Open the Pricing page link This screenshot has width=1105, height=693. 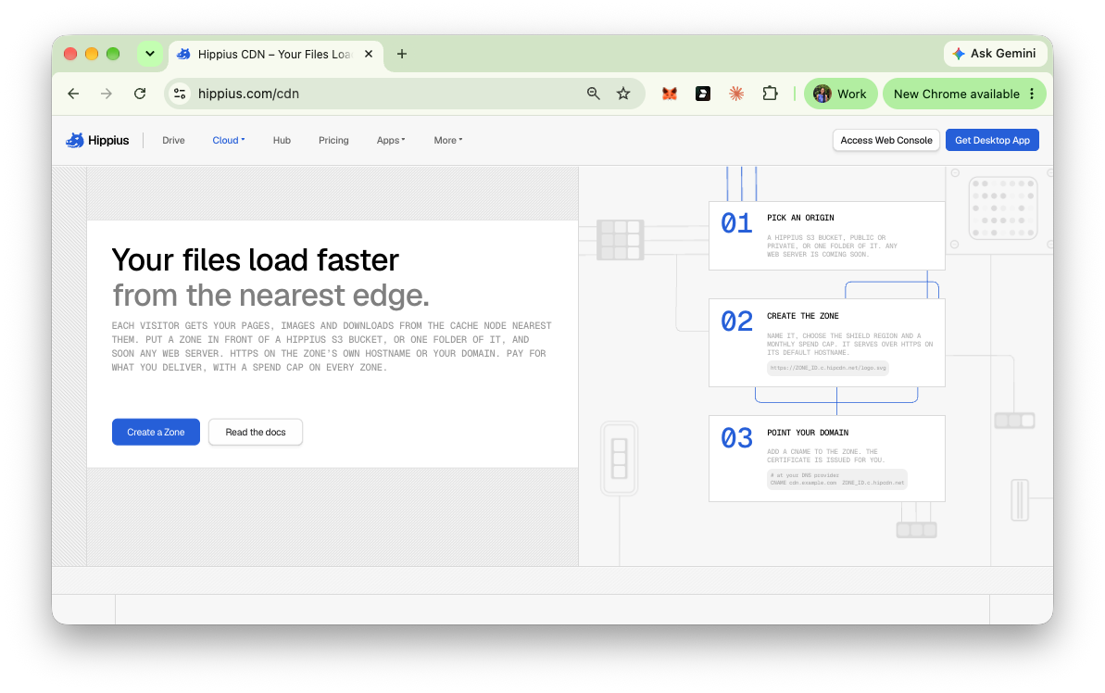(333, 140)
